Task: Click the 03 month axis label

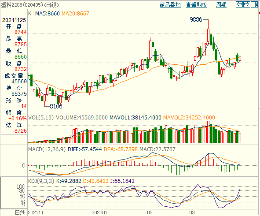Action: [192, 212]
